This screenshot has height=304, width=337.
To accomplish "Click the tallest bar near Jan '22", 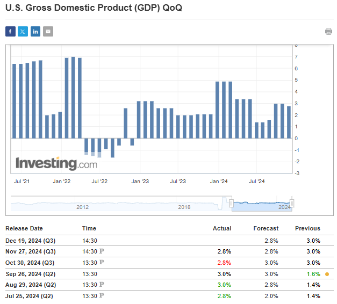I will pyautogui.click(x=73, y=98).
